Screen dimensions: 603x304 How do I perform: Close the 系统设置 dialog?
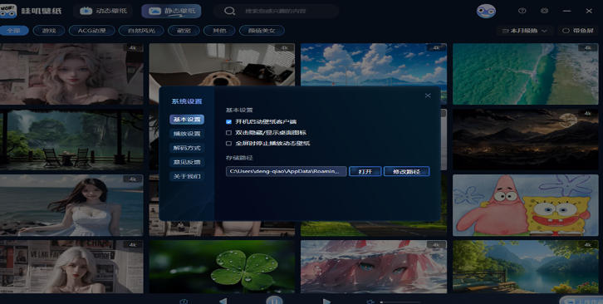click(428, 96)
